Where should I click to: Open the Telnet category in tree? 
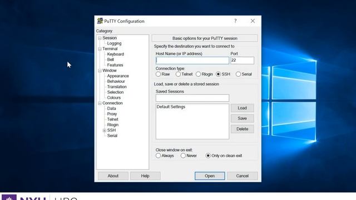[x=112, y=119]
